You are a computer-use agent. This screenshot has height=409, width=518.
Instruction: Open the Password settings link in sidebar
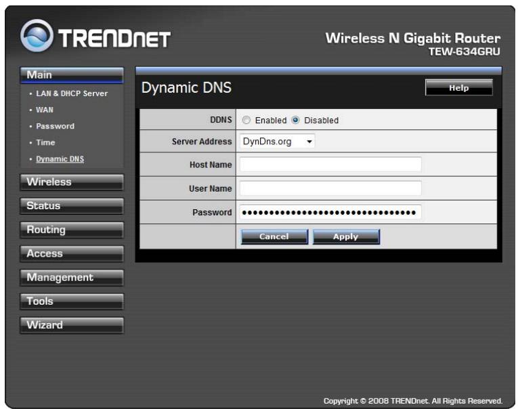tap(55, 126)
